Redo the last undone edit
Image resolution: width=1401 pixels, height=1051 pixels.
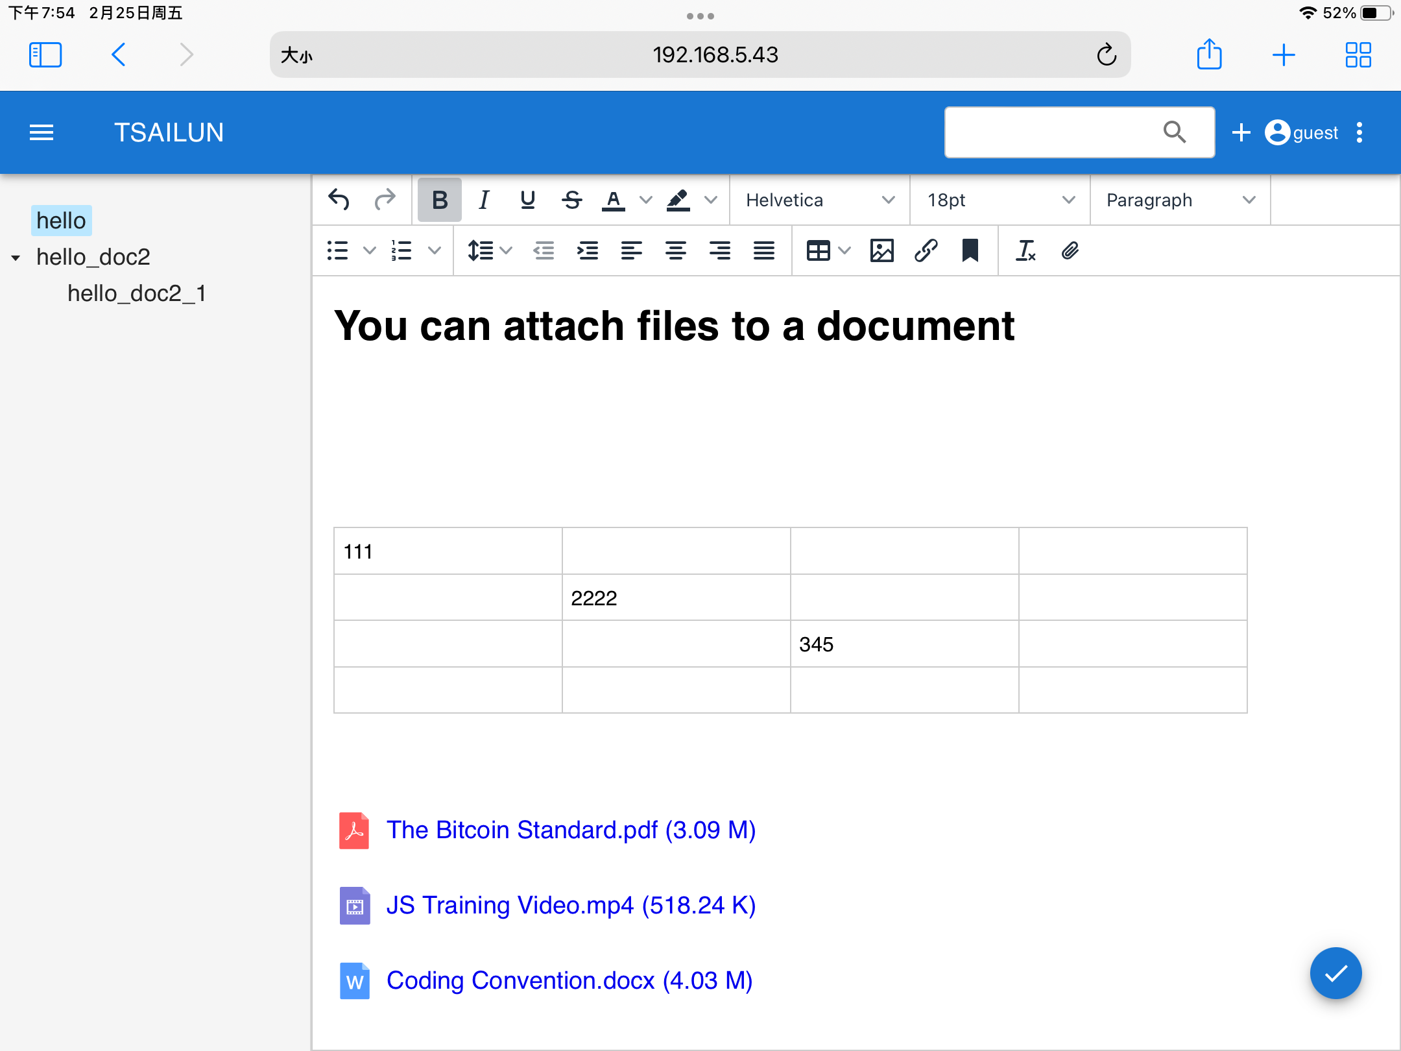(x=385, y=200)
